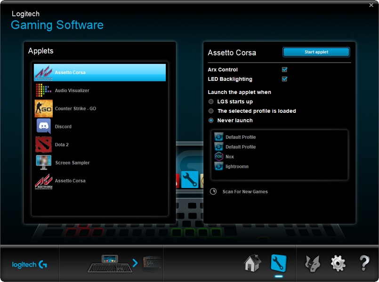Image resolution: width=379 pixels, height=282 pixels.
Task: Select the 'Never launch' radio option
Action: 211,120
